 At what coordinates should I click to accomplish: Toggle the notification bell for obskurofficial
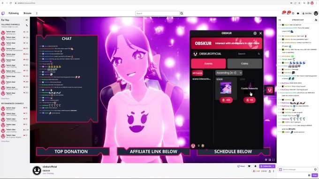[x=256, y=166]
